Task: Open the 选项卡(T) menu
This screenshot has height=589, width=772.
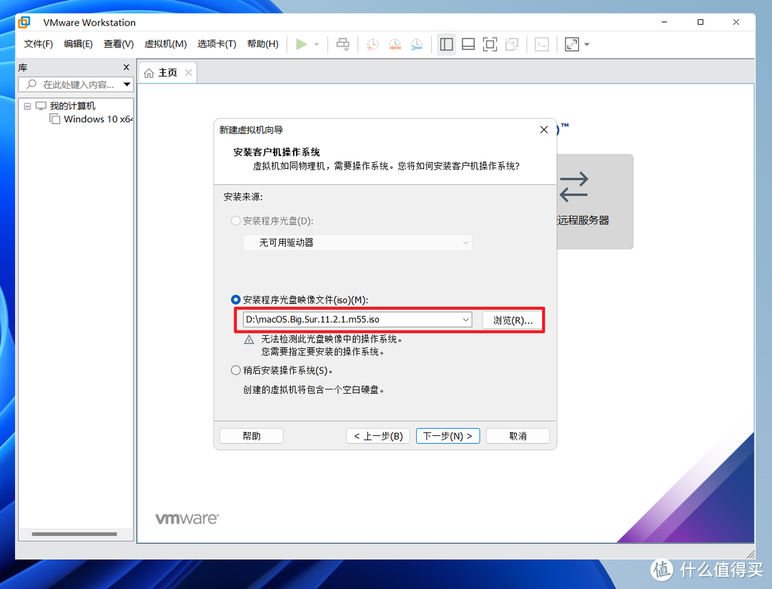Action: coord(217,44)
